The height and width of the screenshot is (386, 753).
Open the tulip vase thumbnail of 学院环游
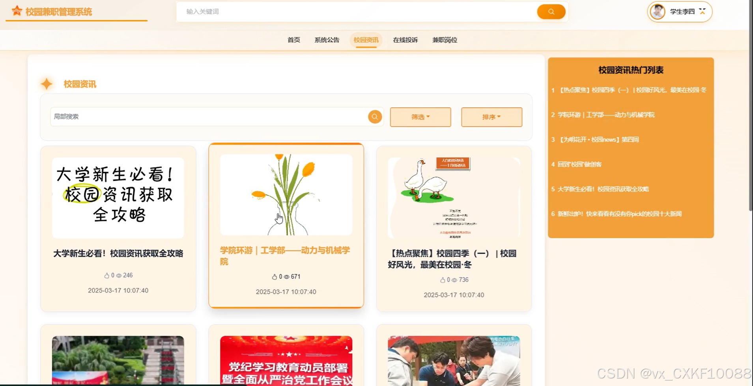tap(286, 195)
